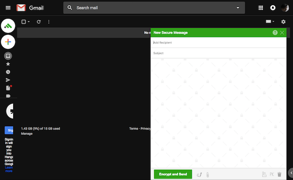Insert a signature with the pen icon
The height and width of the screenshot is (180, 293).
tap(199, 175)
